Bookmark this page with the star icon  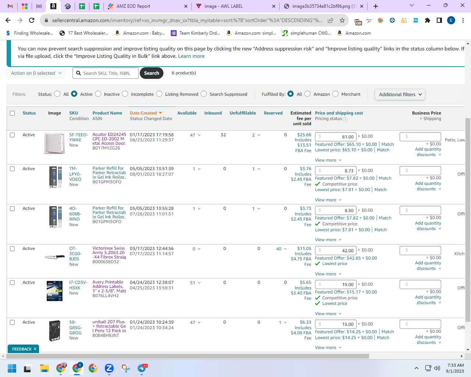pos(342,20)
